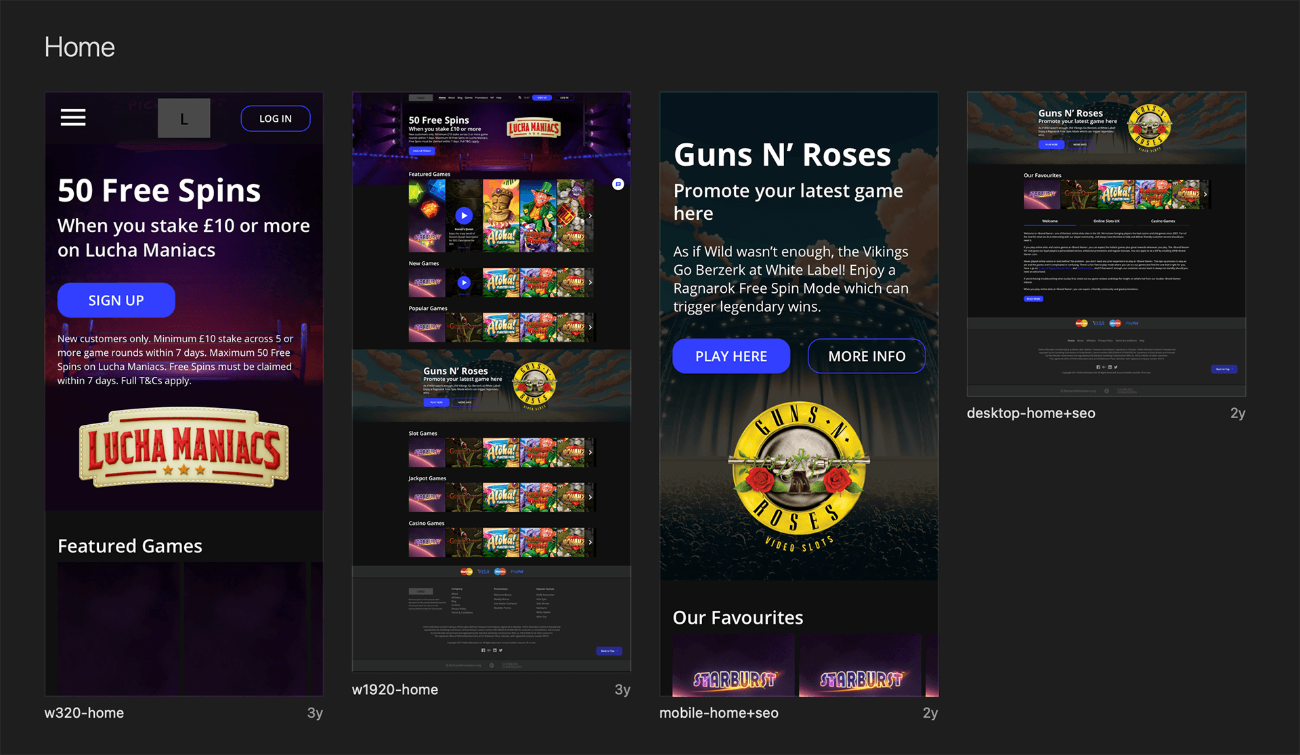Click the MORE INFO button
This screenshot has width=1300, height=755.
point(867,356)
